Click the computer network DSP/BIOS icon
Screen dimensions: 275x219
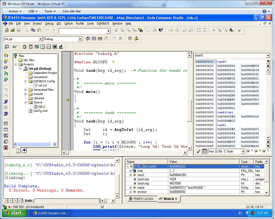click(37, 47)
